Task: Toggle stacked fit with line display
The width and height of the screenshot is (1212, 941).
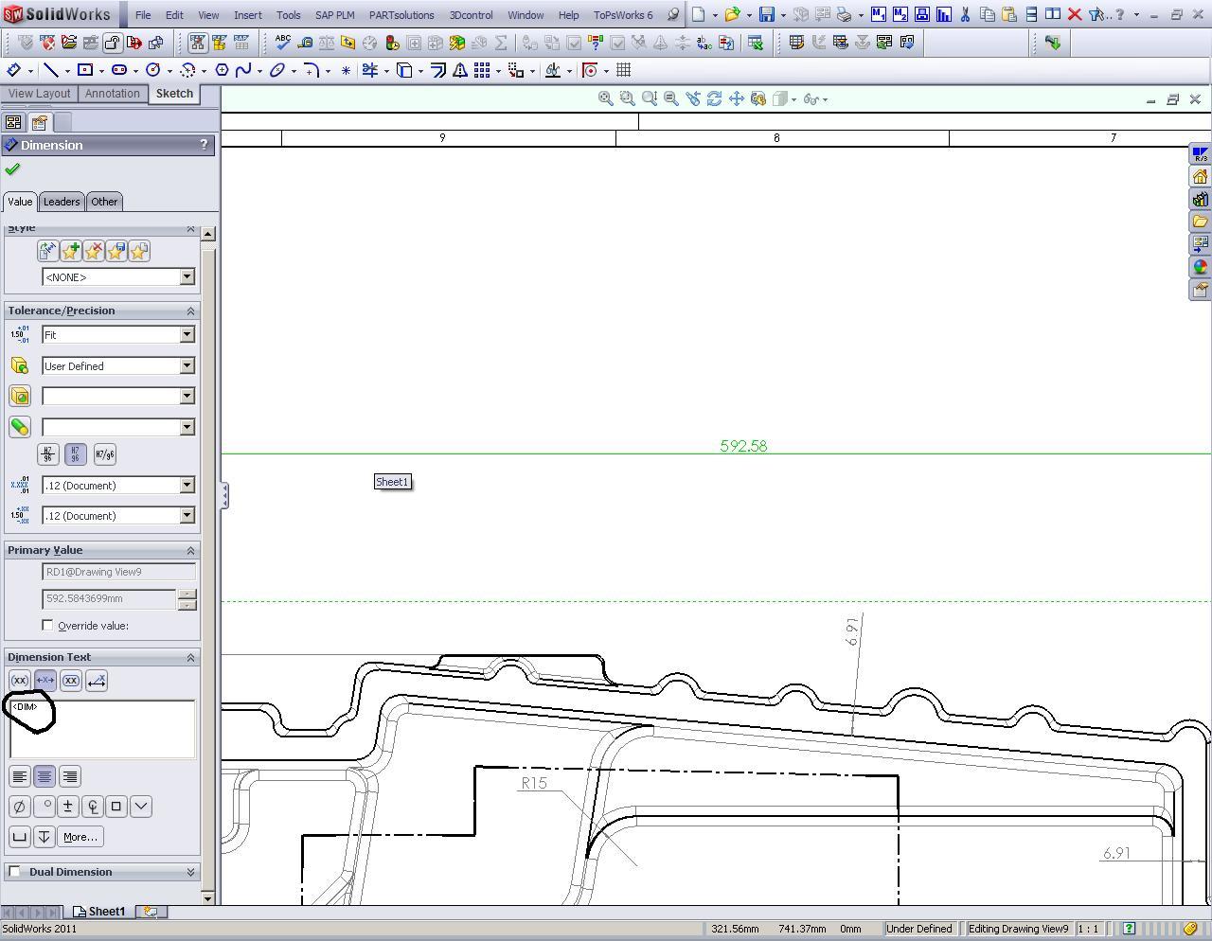Action: click(48, 454)
